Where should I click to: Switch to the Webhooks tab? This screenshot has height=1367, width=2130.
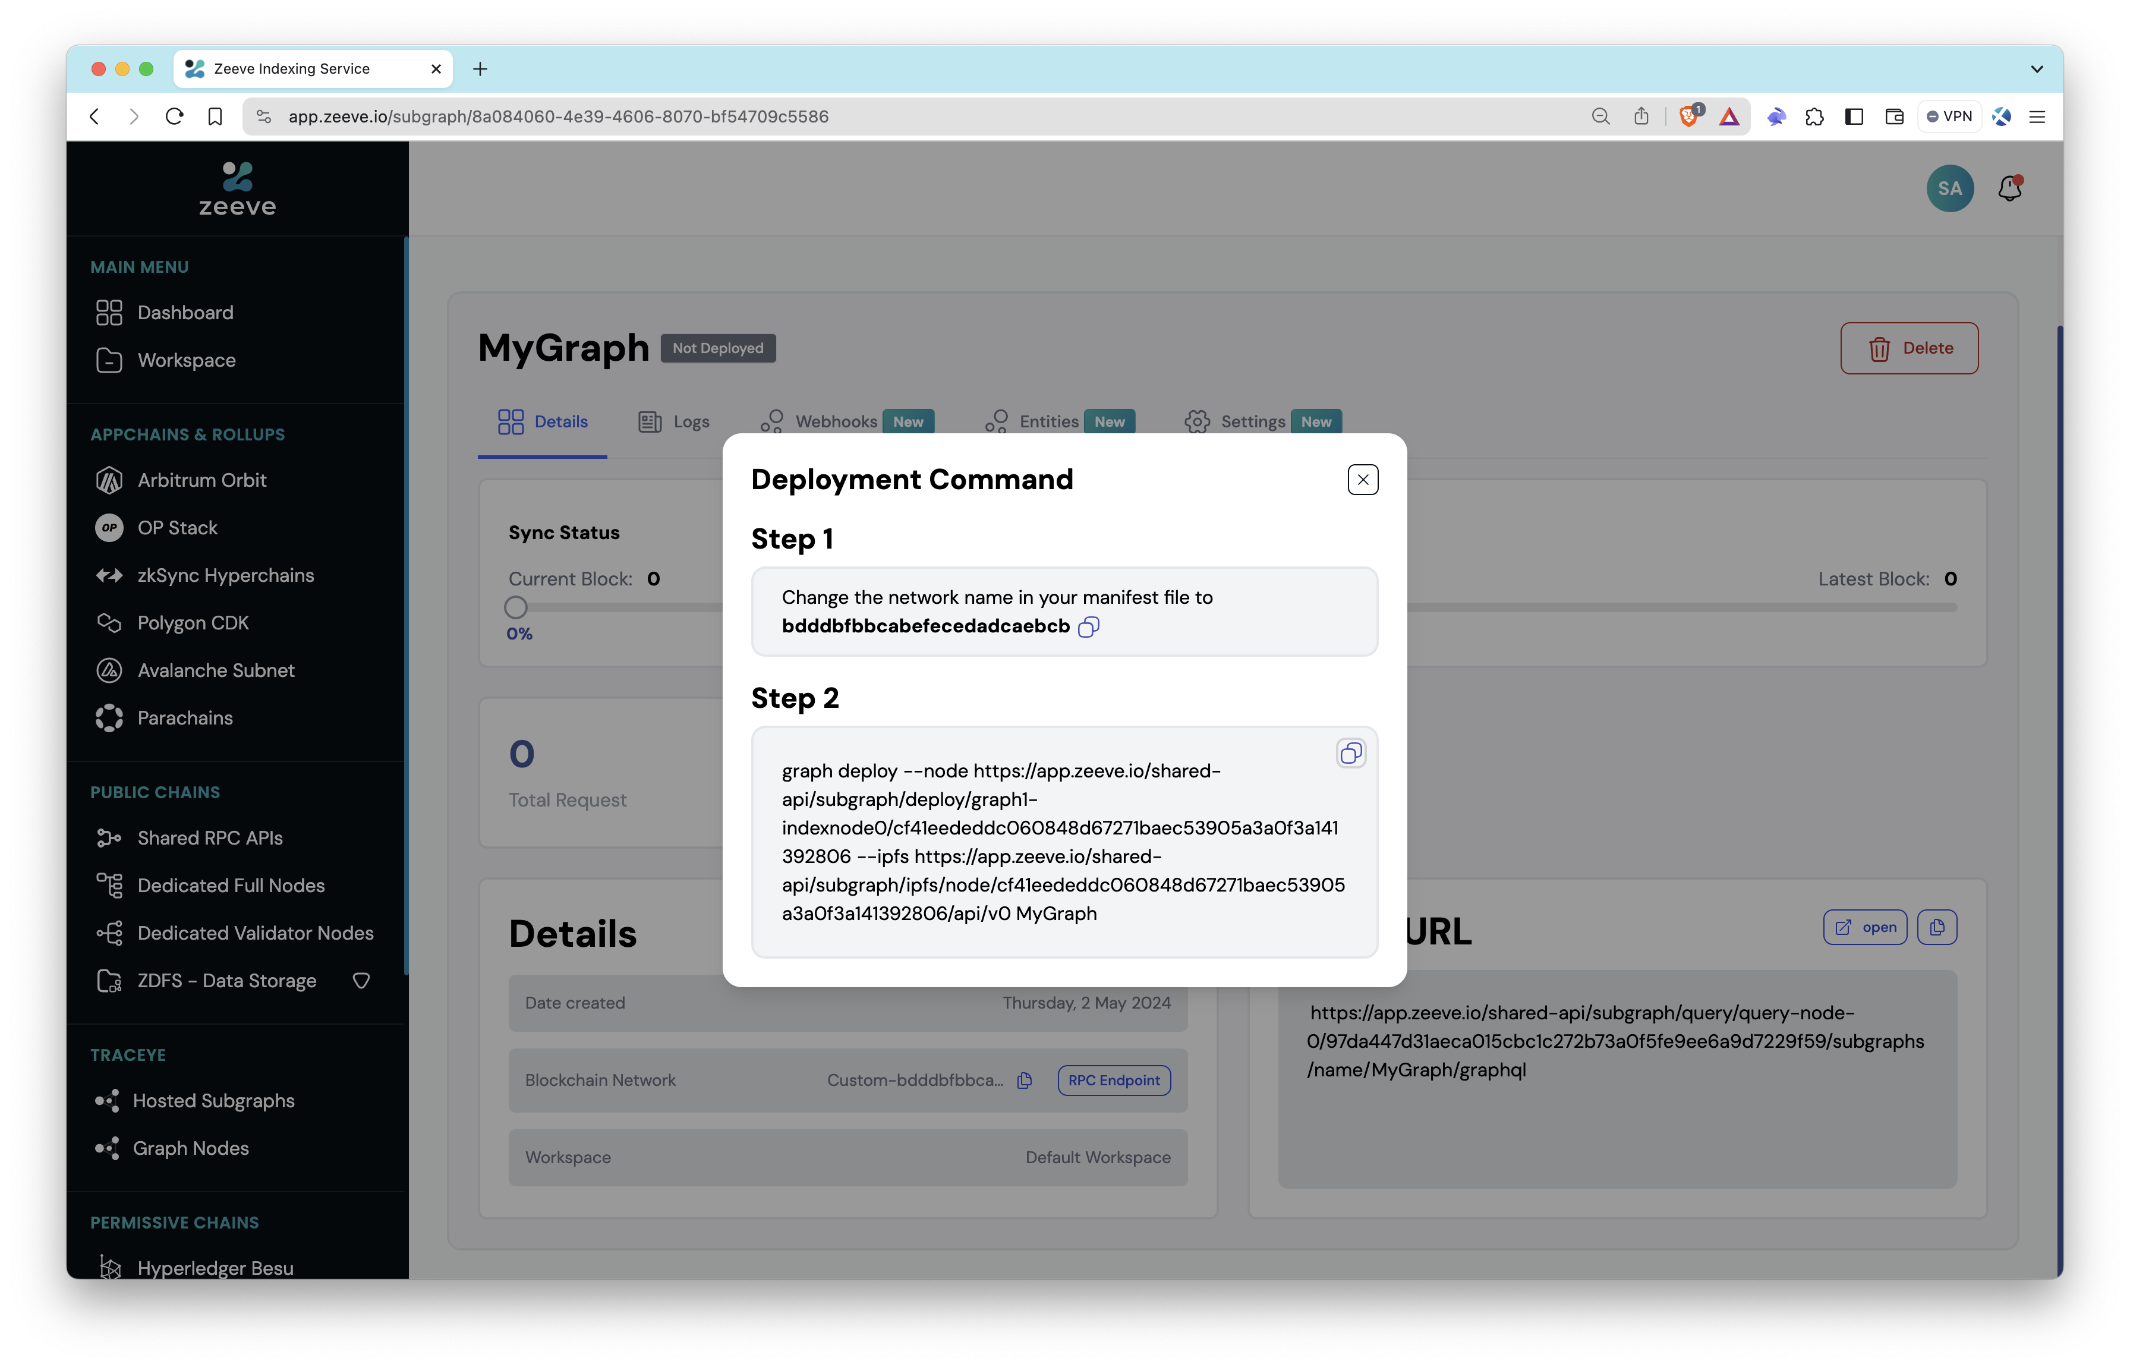coord(847,421)
